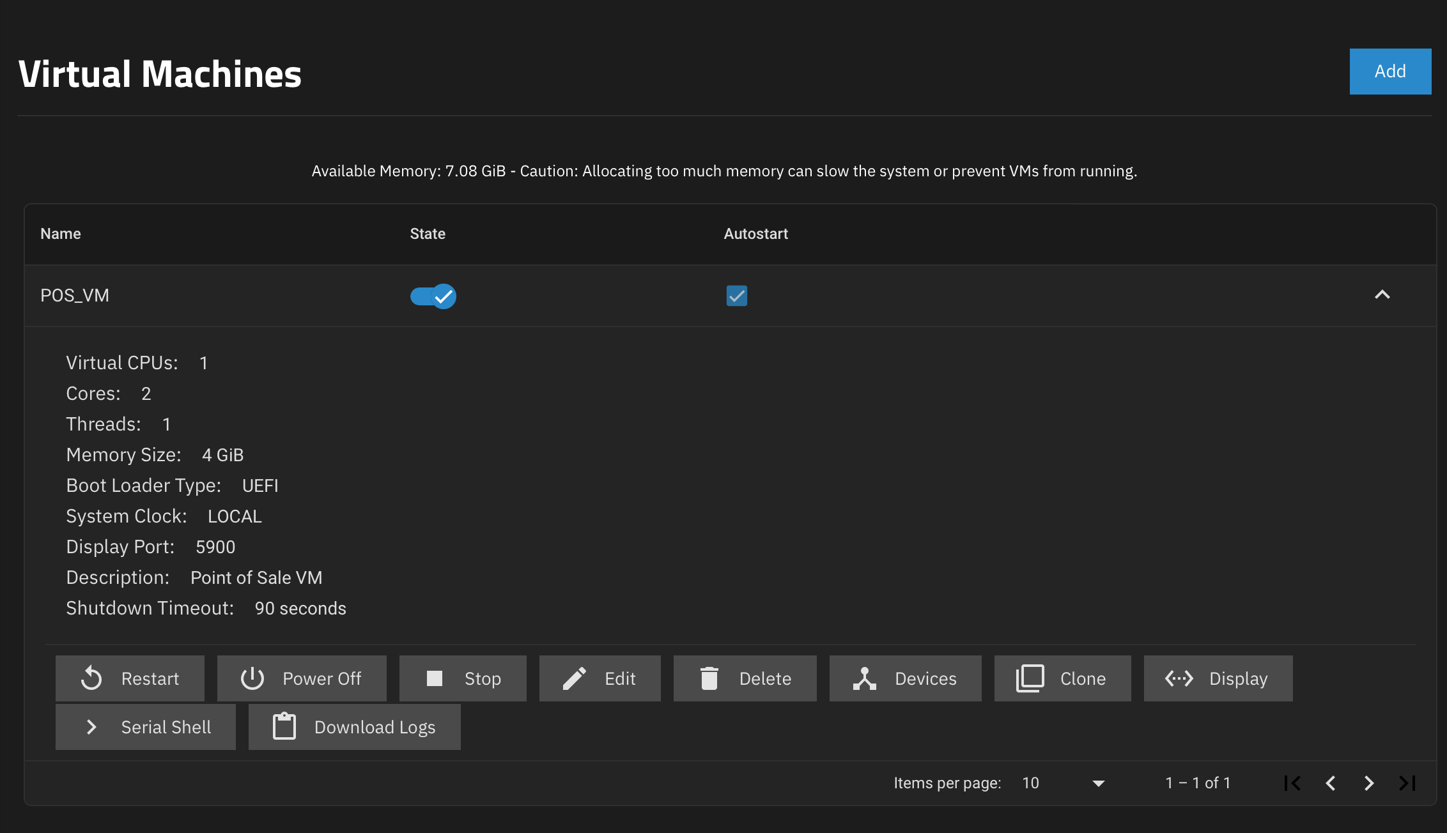Open the Display for POS_VM
The image size is (1447, 833).
tap(1218, 678)
